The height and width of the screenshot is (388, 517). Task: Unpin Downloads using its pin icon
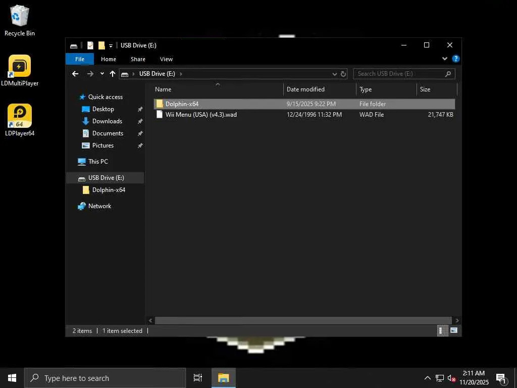point(140,121)
